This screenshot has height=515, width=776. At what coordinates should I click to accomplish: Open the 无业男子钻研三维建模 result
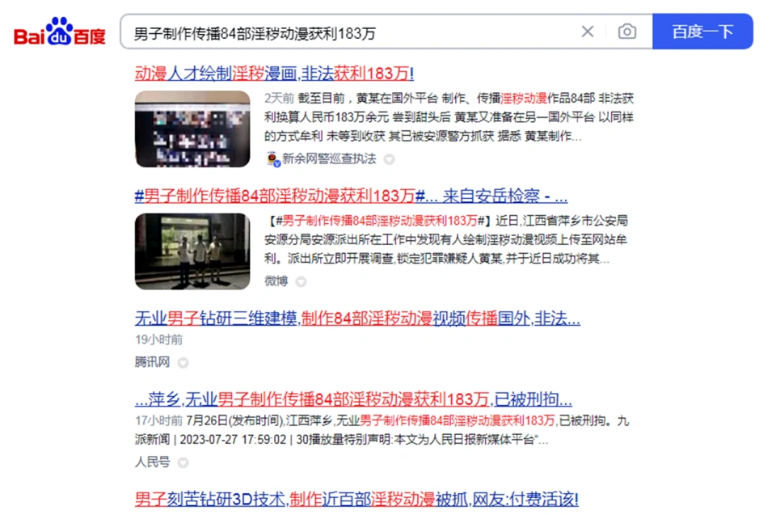point(356,319)
